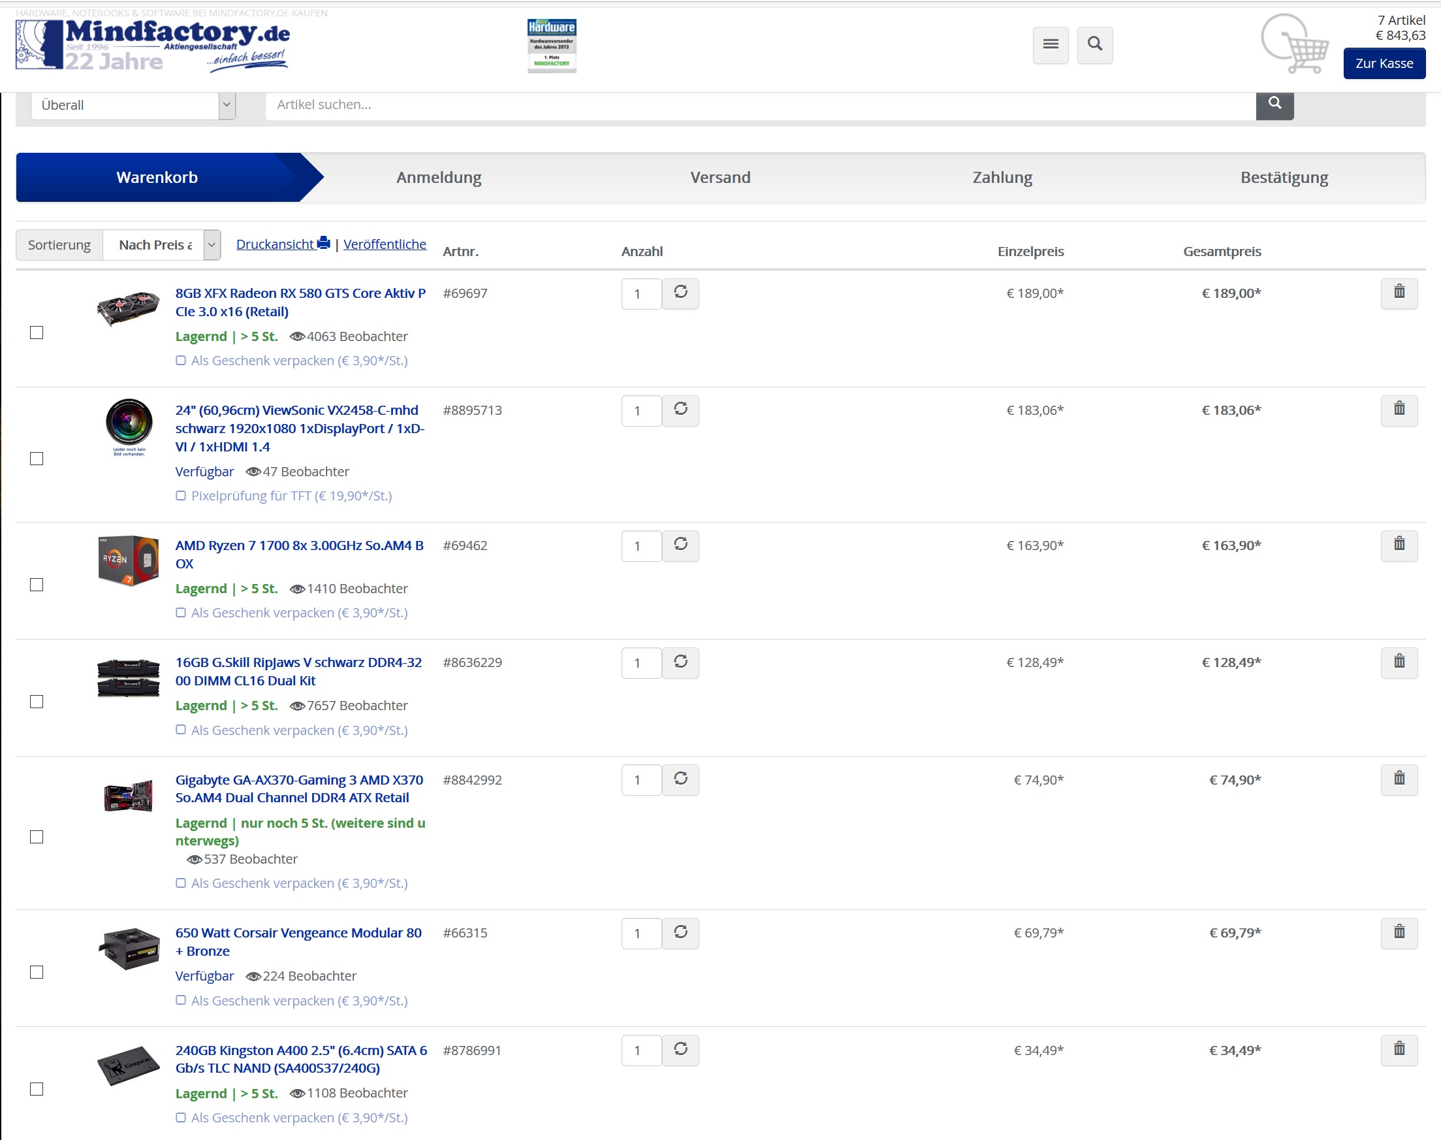Screen dimensions: 1441x1140
Task: Enable gift wrapping for G.Skill RipJaws RAM
Action: [181, 730]
